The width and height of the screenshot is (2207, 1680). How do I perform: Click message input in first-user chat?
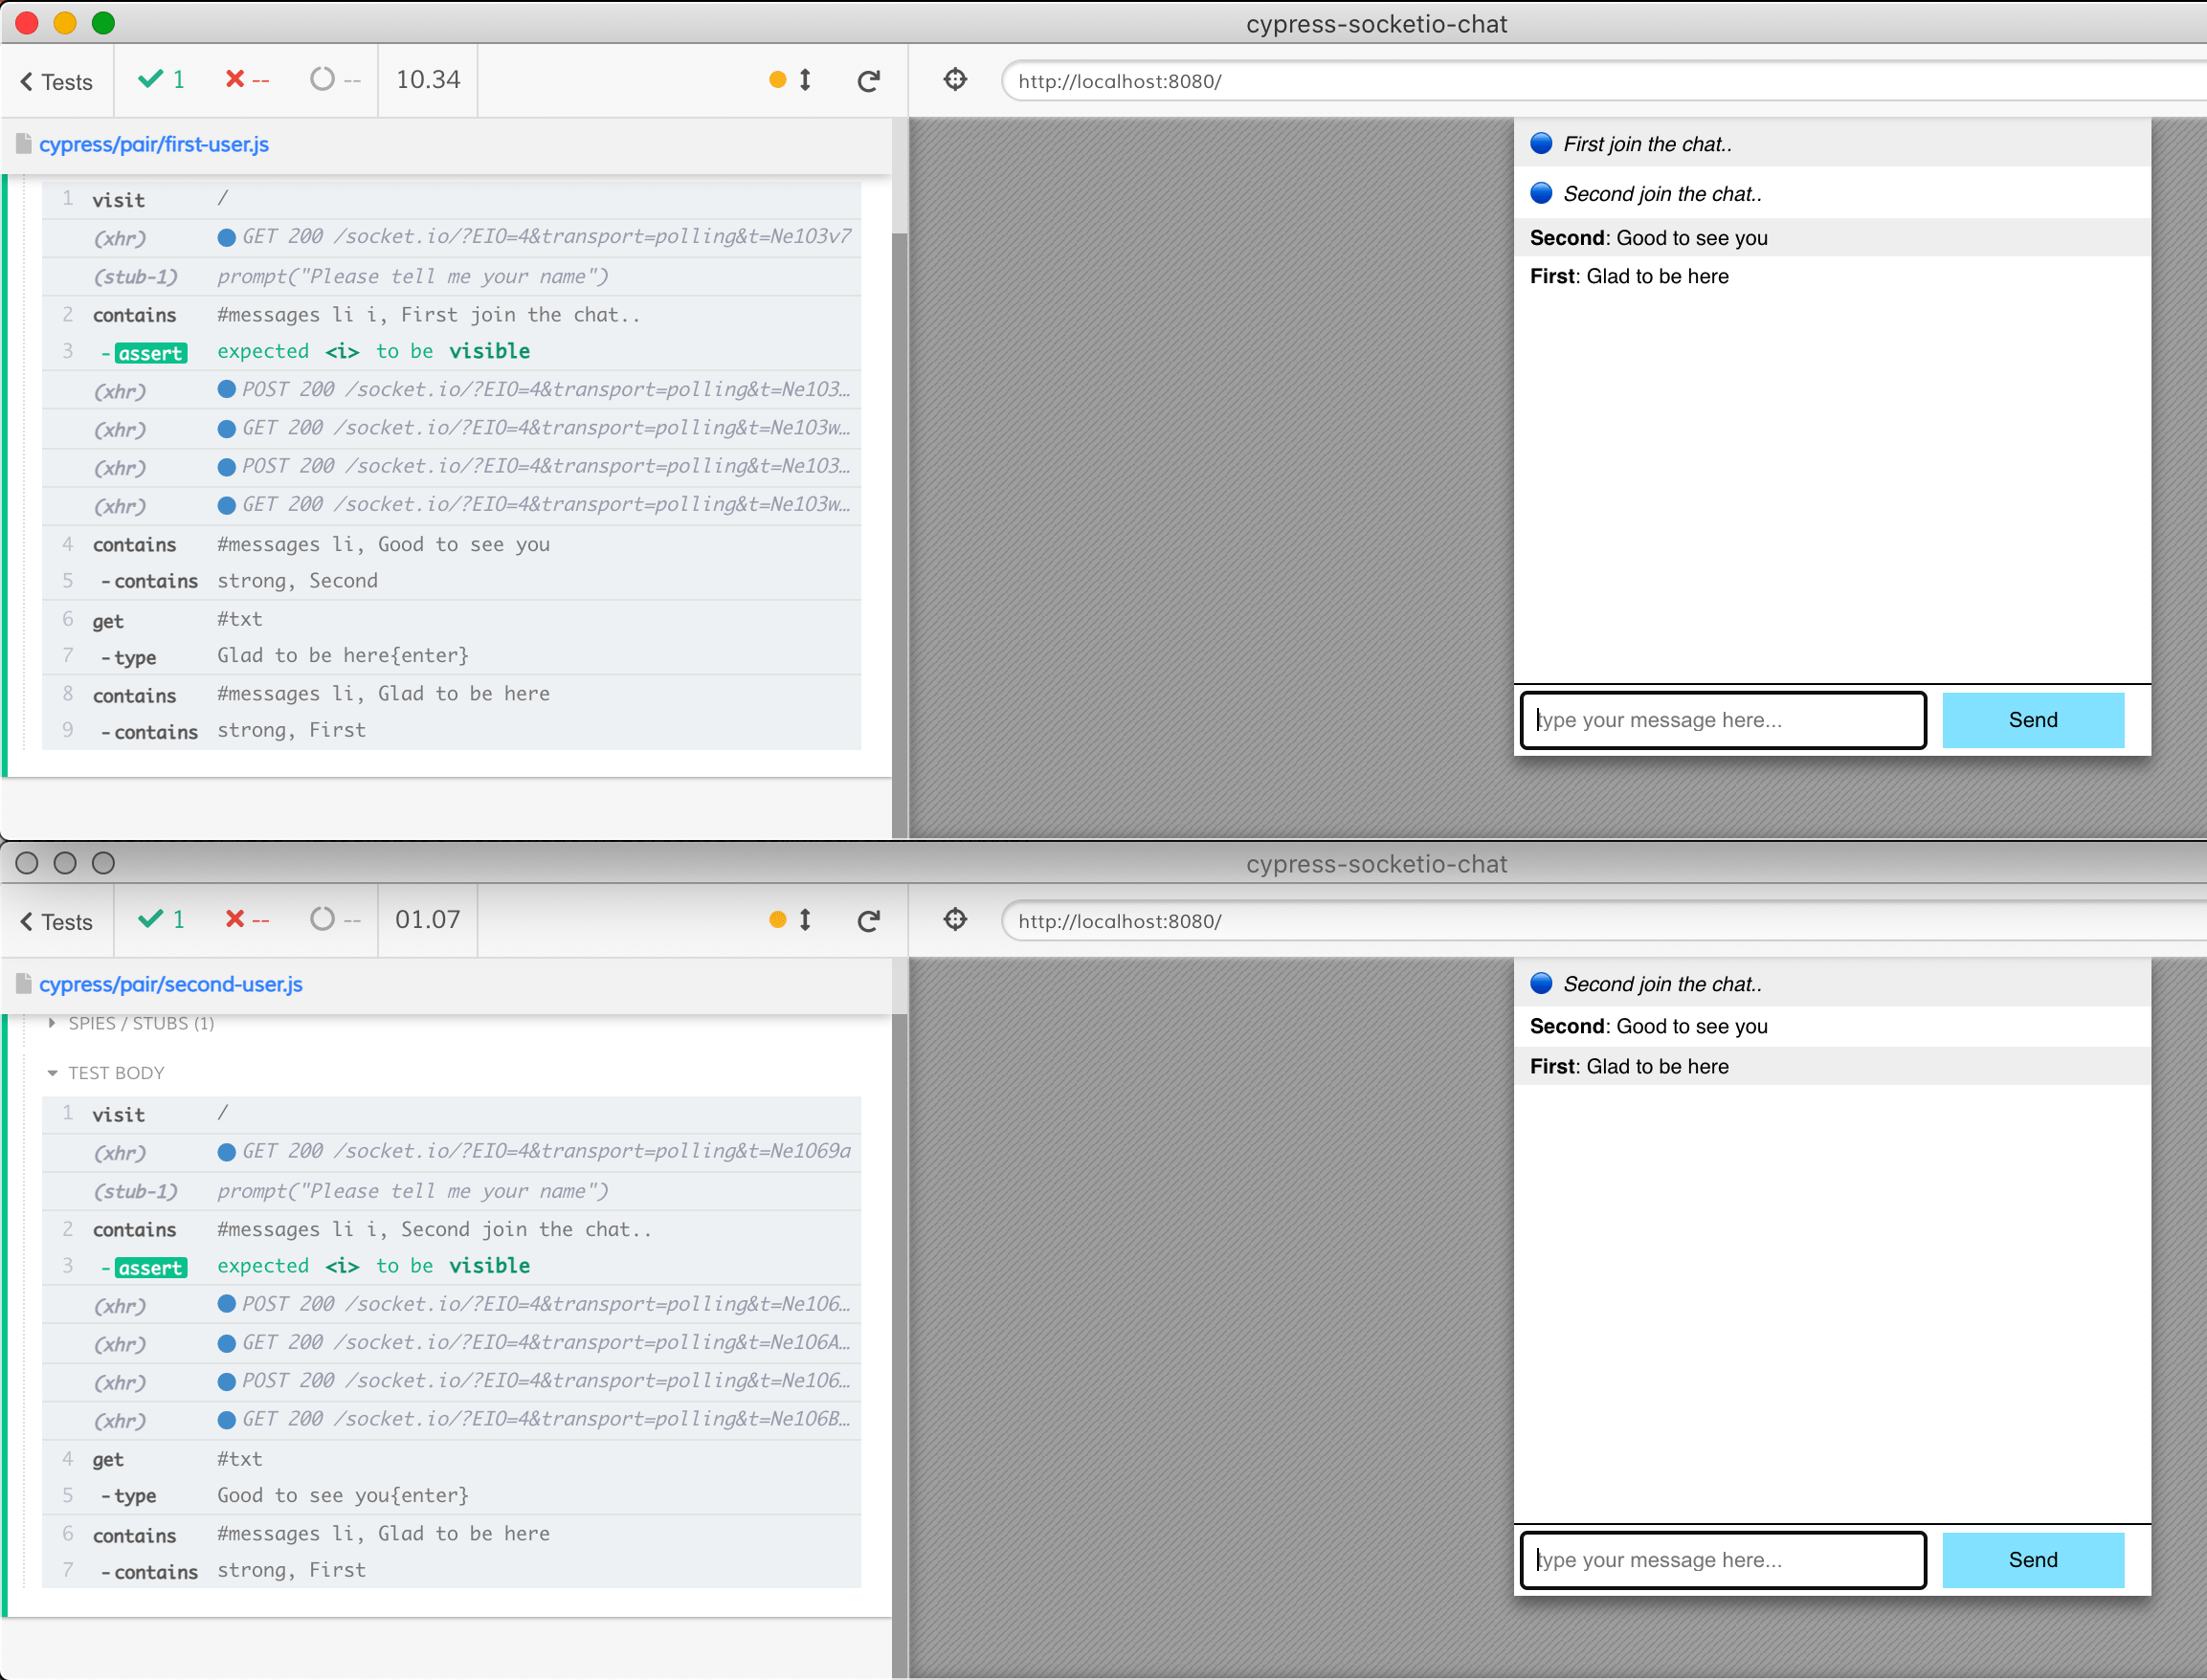1723,720
